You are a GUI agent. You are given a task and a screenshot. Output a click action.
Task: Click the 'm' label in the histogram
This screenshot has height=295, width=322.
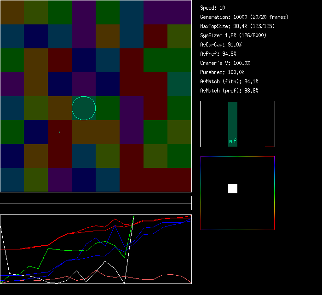(230, 141)
